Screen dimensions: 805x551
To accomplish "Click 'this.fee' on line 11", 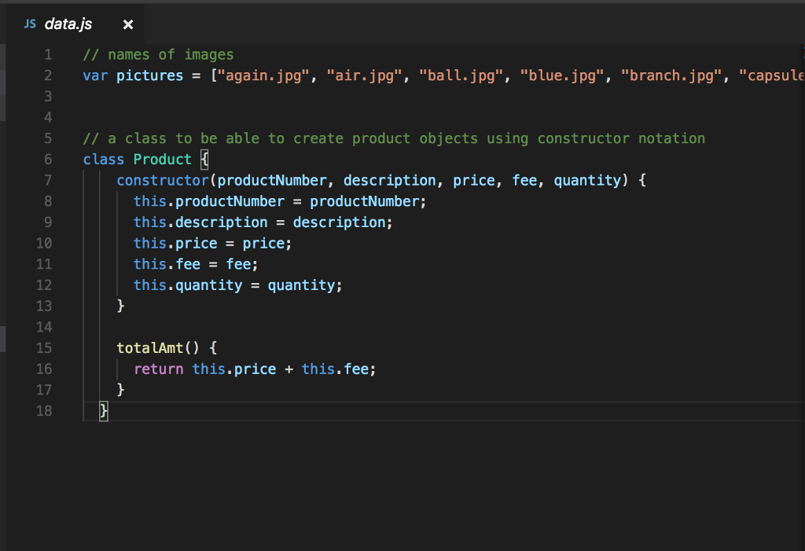I will coord(167,264).
